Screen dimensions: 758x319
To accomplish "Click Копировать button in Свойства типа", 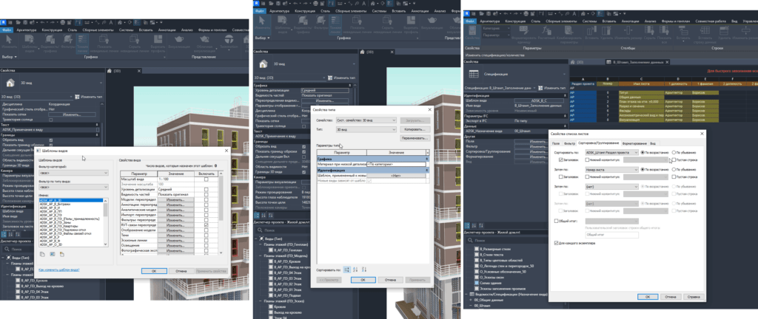I will point(415,130).
